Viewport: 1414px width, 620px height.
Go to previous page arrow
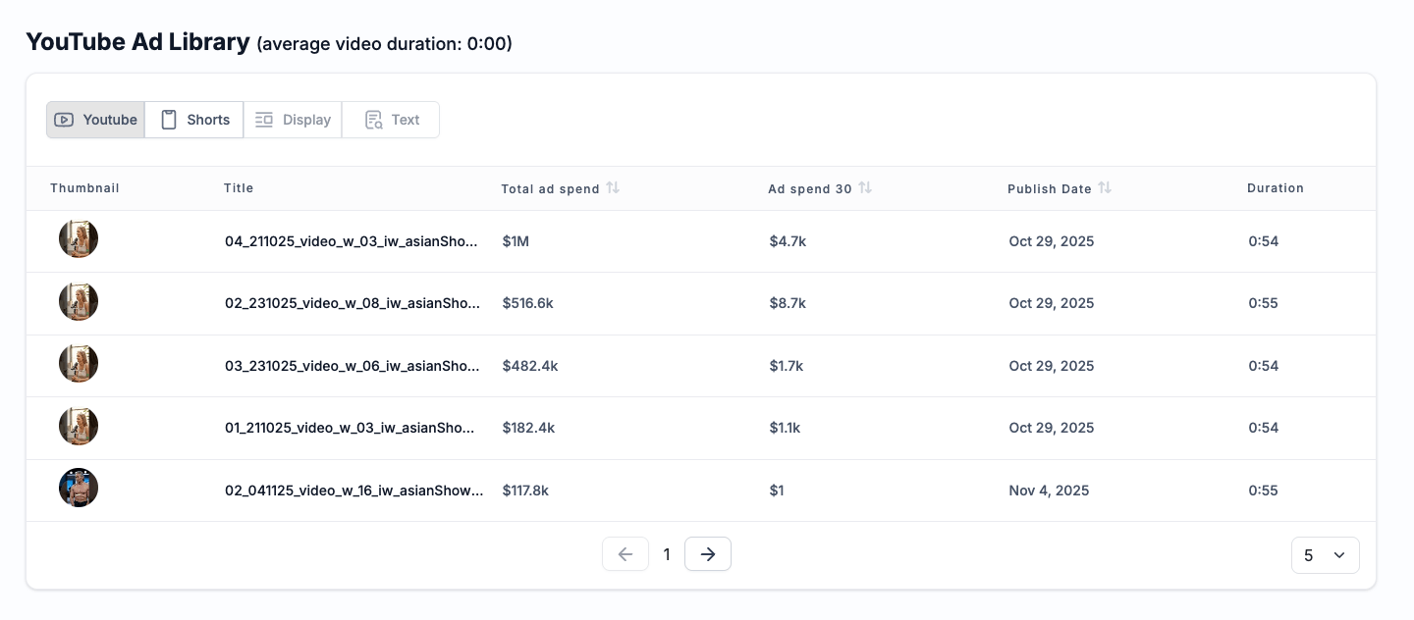[x=625, y=554]
